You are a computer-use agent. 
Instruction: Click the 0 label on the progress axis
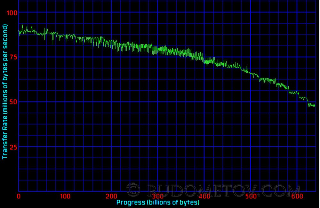point(19,196)
